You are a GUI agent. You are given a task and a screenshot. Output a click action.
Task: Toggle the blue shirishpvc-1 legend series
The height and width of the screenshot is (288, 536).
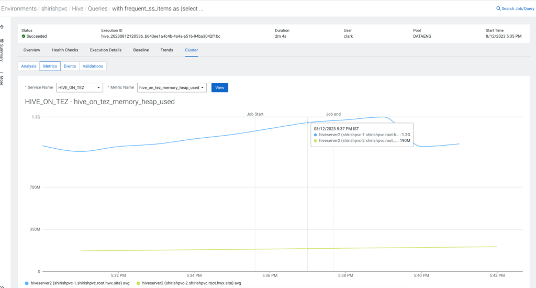pos(27,283)
